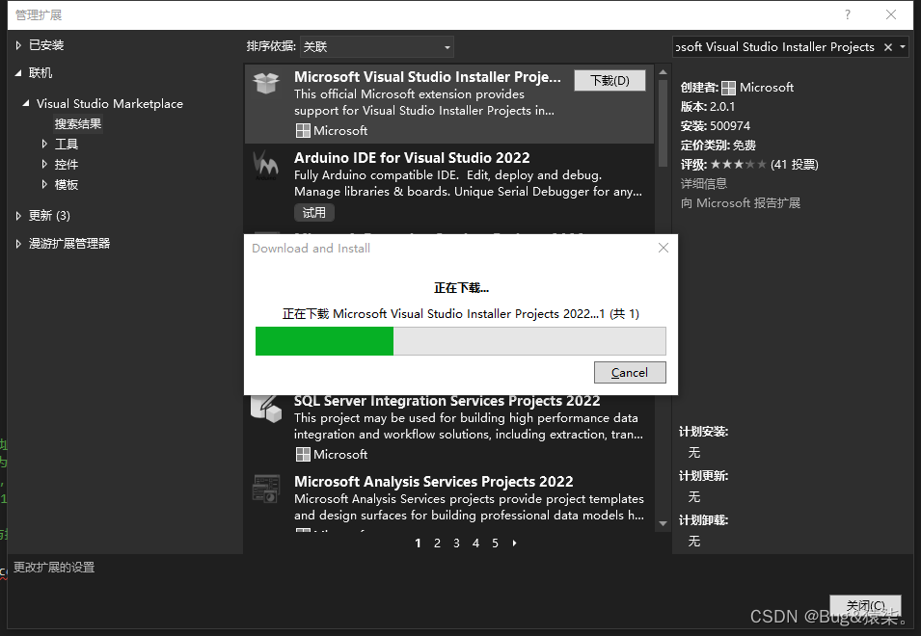921x636 pixels.
Task: Expand the 模板 category
Action: [44, 184]
